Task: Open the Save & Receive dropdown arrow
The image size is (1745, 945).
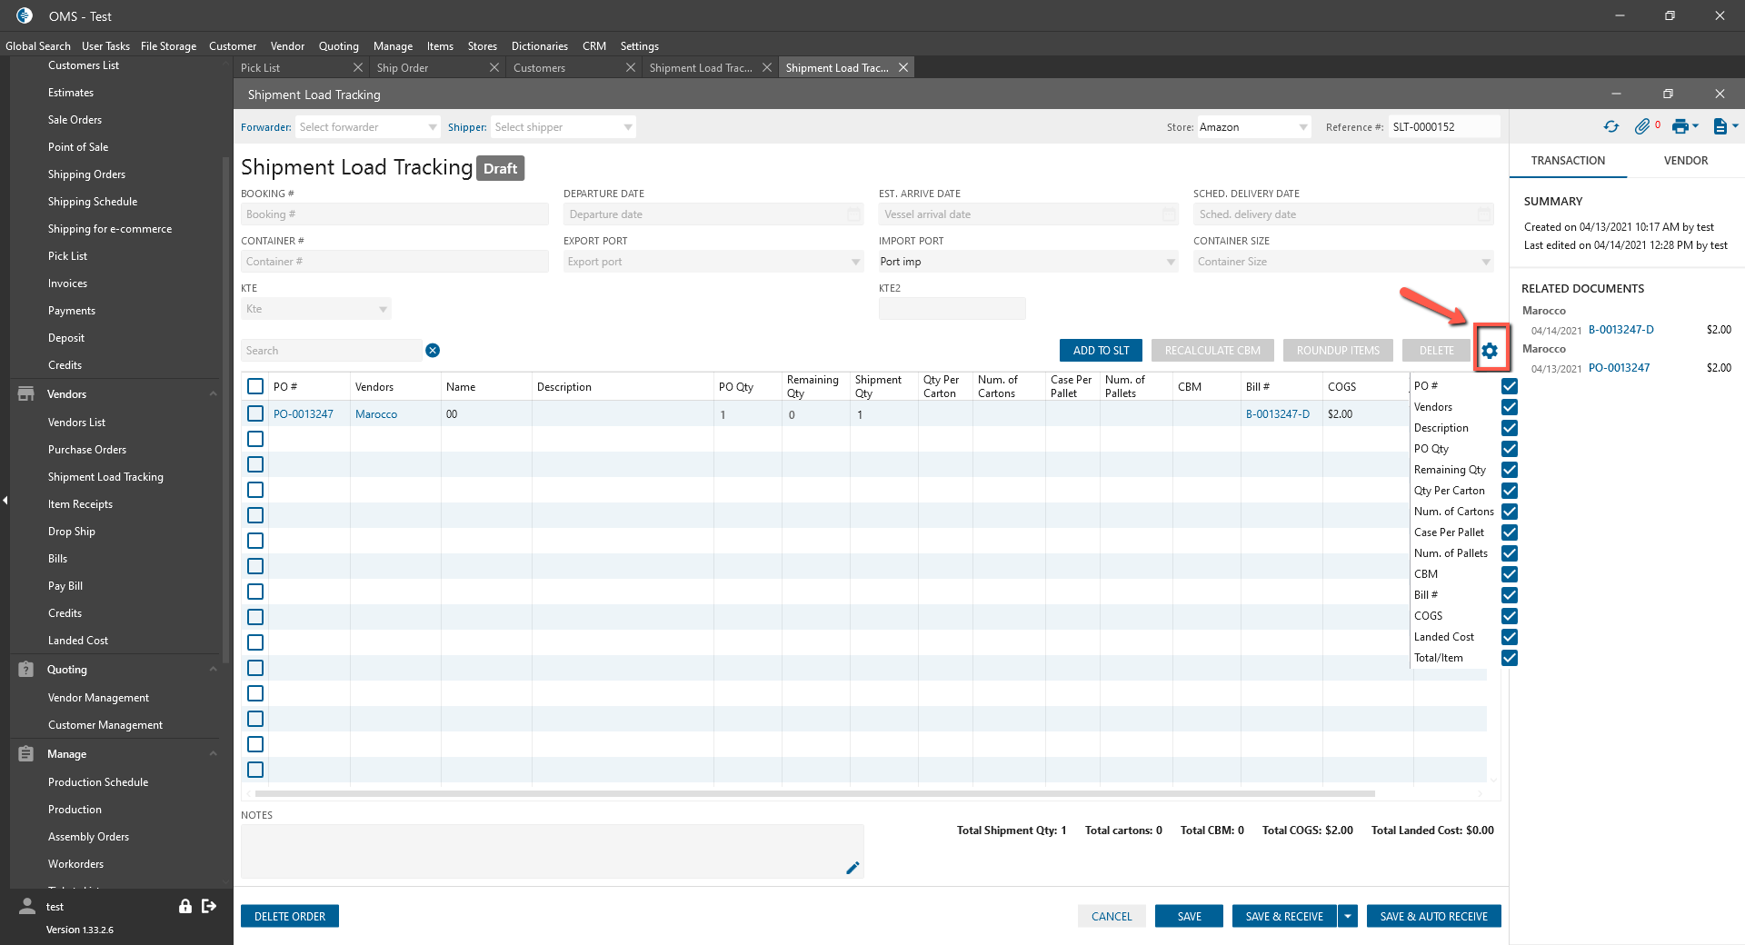Action: coord(1348,916)
